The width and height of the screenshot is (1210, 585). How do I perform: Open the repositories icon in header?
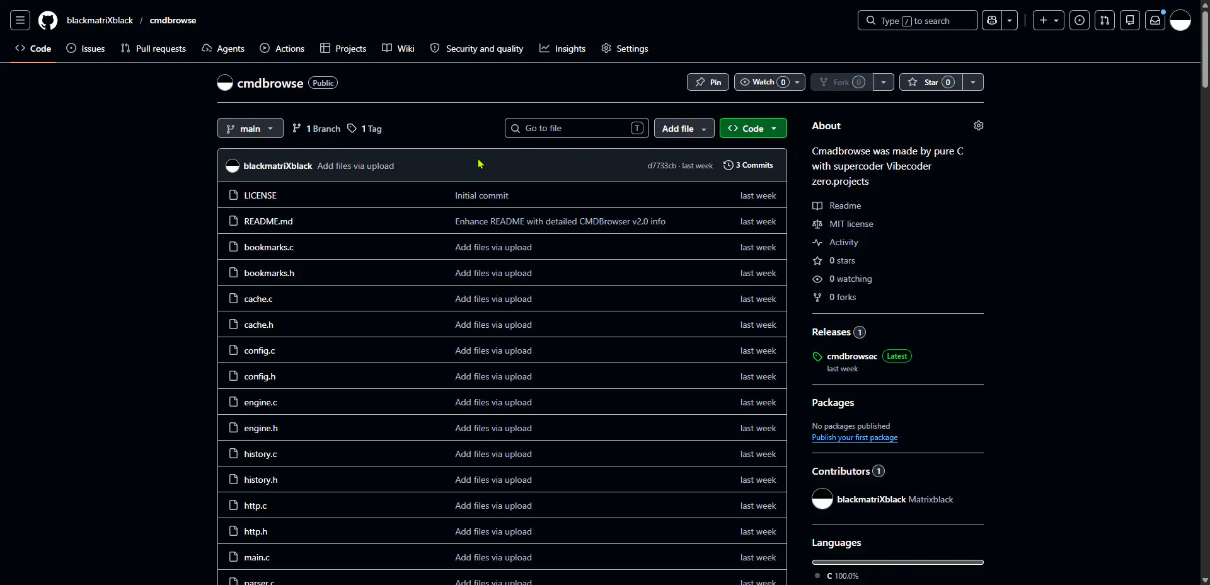[x=1130, y=20]
